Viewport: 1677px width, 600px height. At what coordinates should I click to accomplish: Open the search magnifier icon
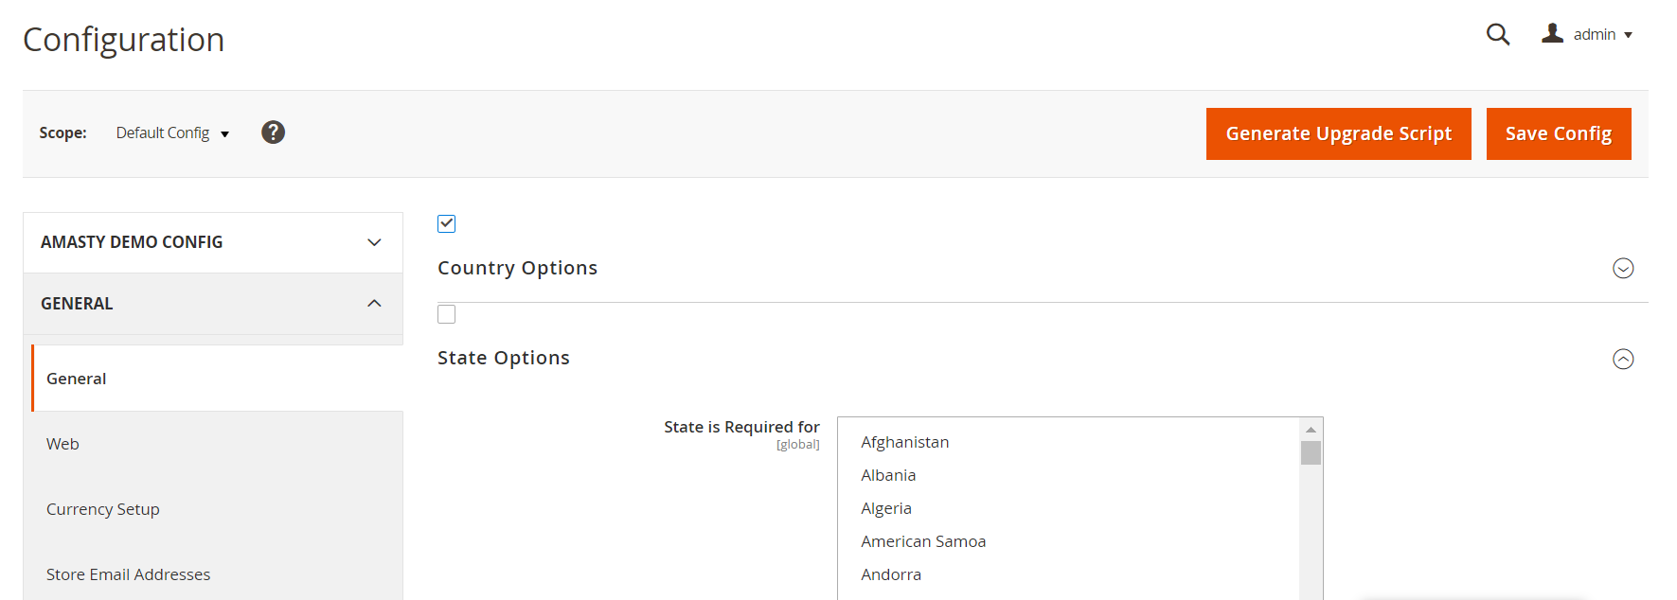[x=1497, y=35]
